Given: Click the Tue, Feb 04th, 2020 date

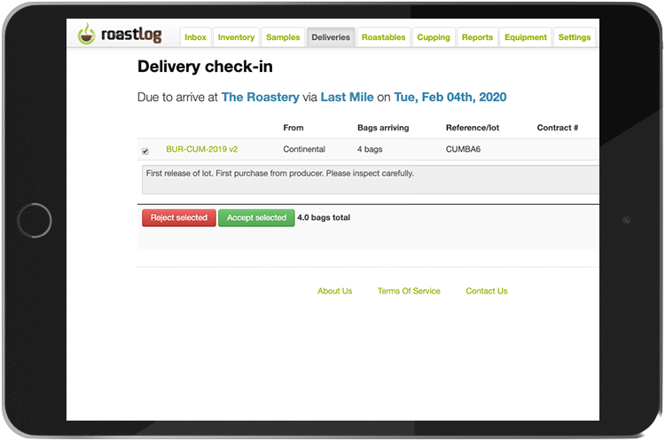Looking at the screenshot, I should click(450, 97).
